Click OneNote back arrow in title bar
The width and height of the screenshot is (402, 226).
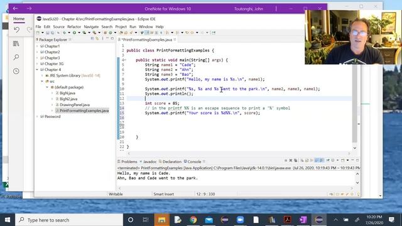[x=15, y=8]
